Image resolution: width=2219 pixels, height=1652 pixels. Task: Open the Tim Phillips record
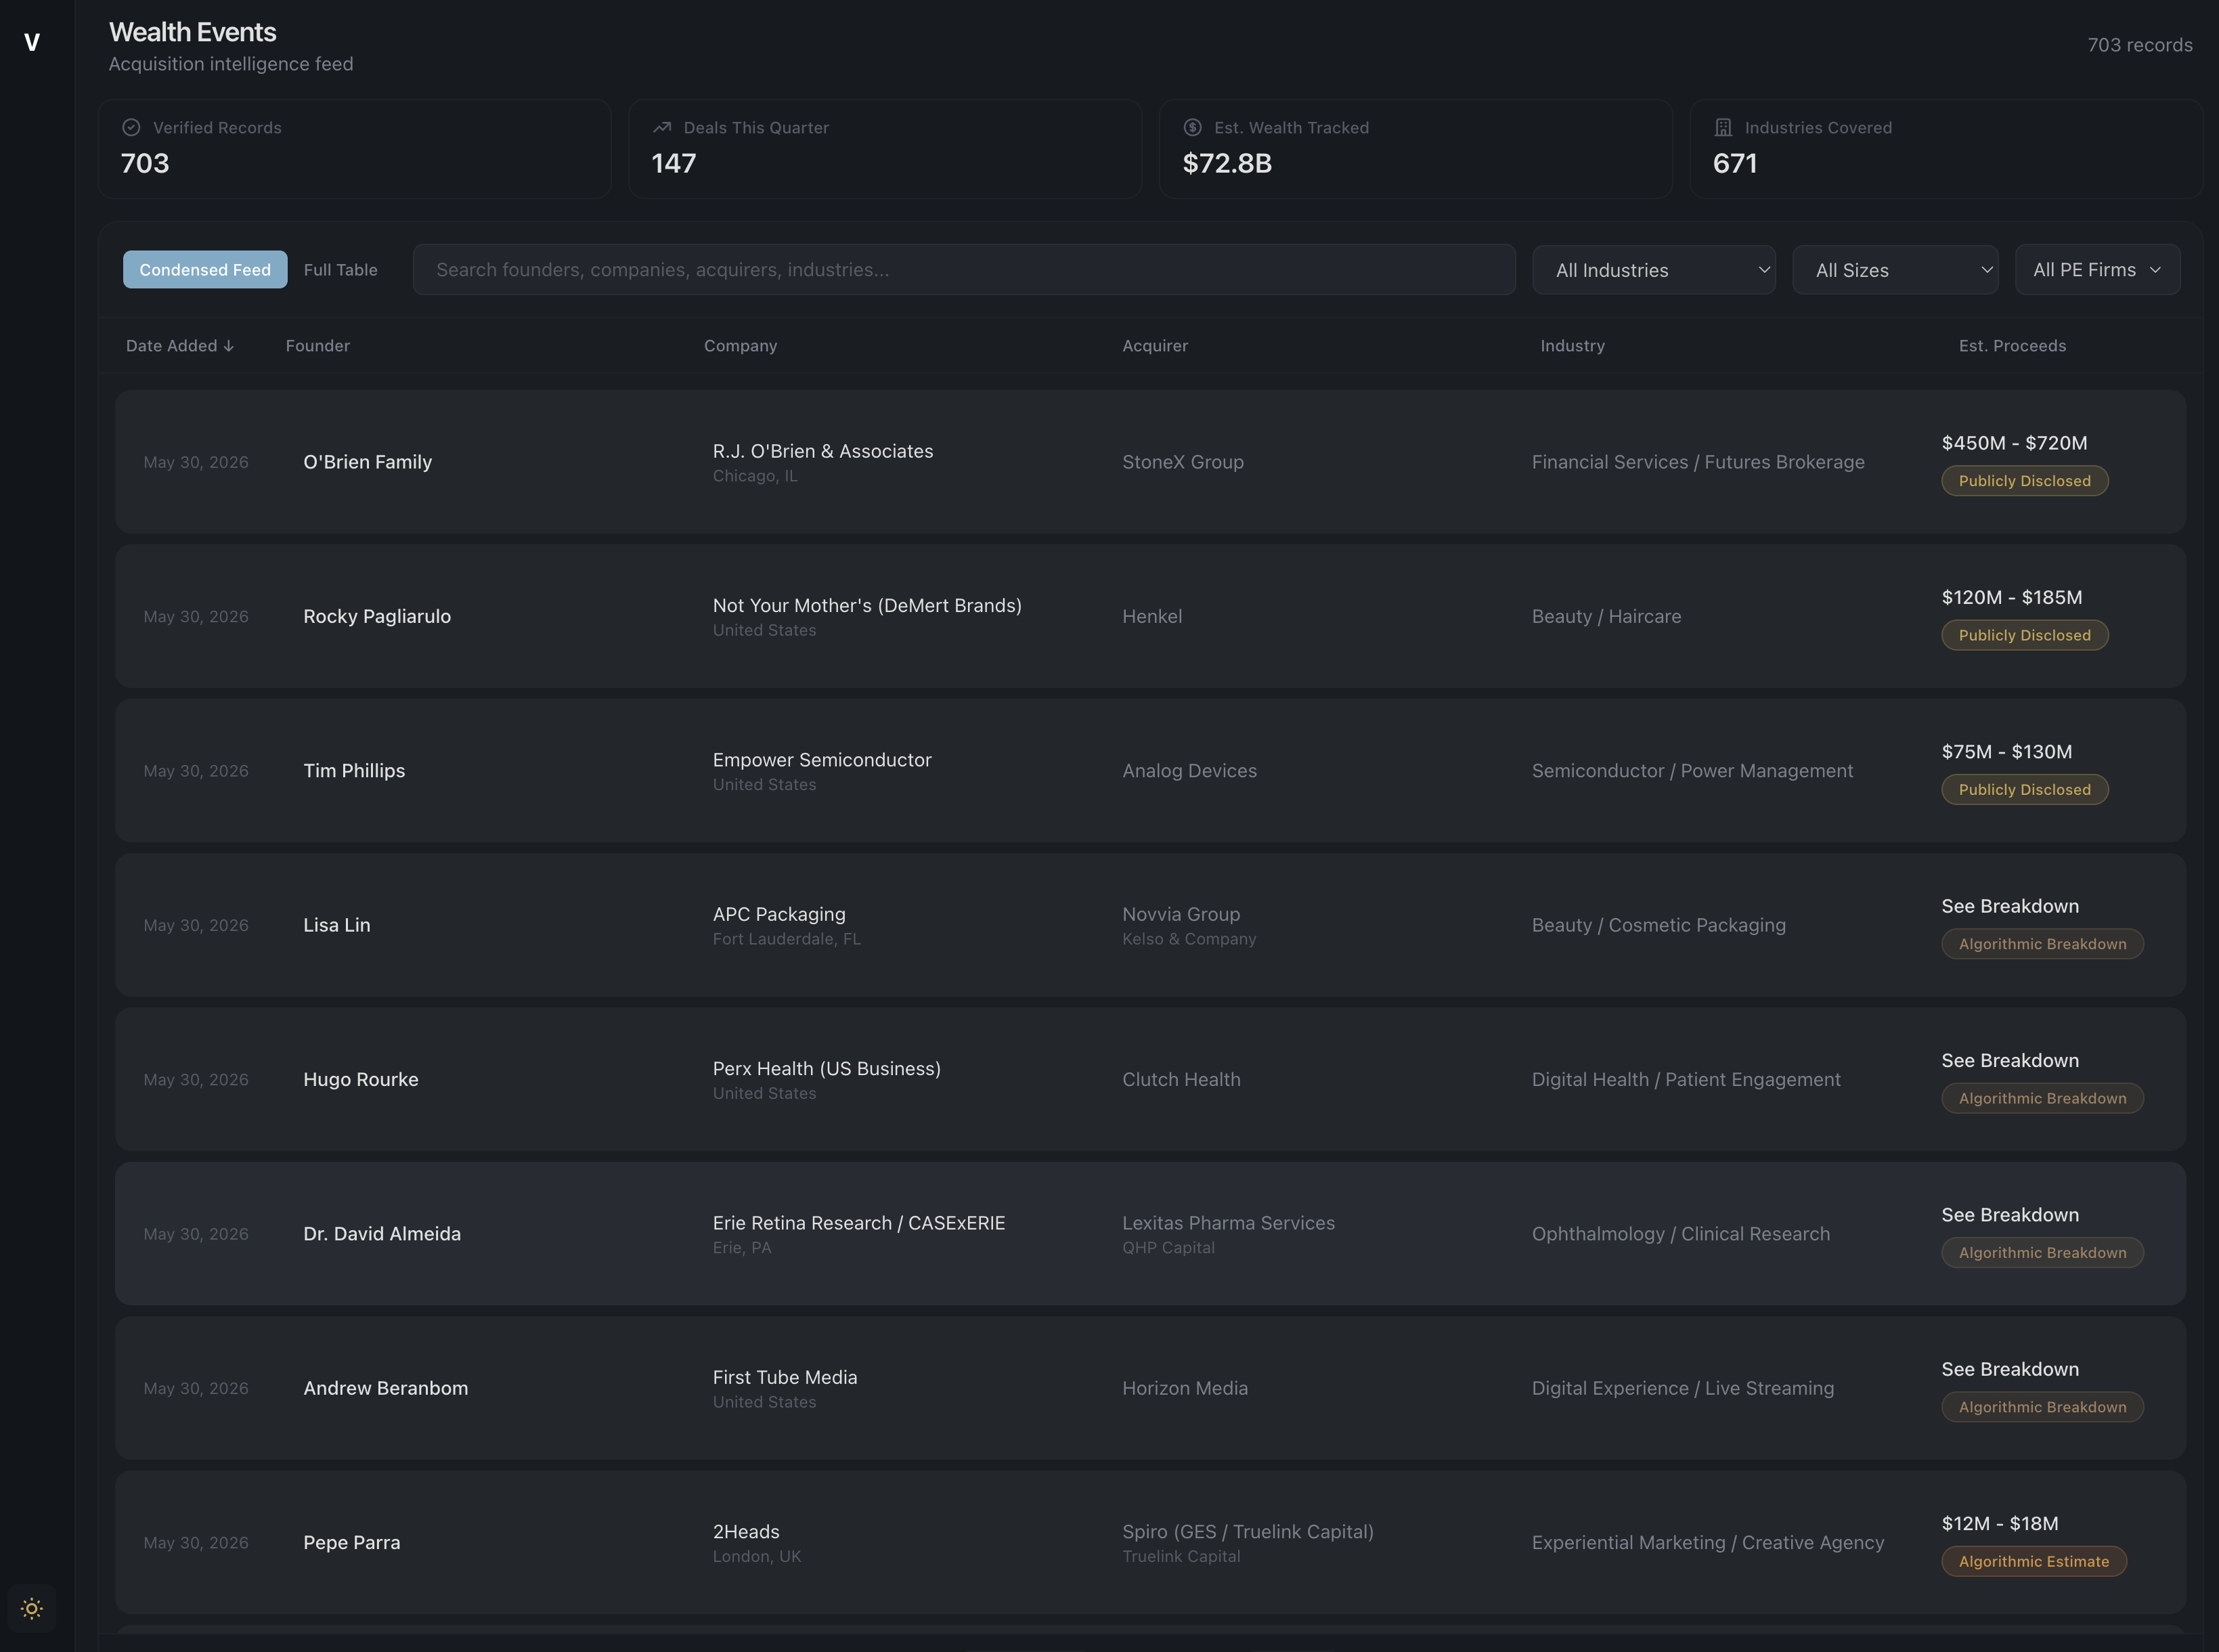[x=1151, y=771]
